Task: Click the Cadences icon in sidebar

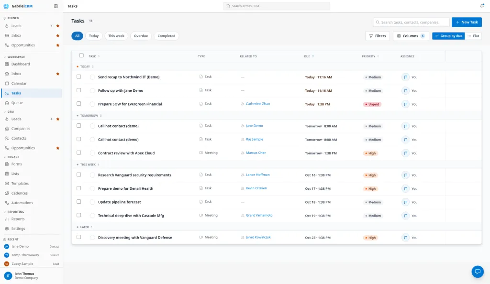Action: (x=7, y=193)
